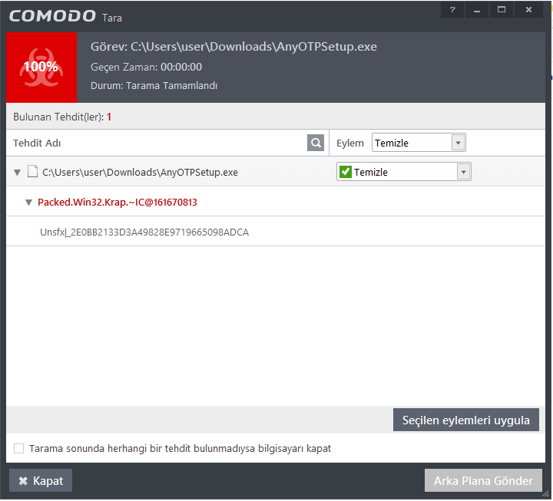
Task: Select the Unsfx|_2E0BB2133D3A49828E9719665098ADCA entry
Action: coord(144,232)
